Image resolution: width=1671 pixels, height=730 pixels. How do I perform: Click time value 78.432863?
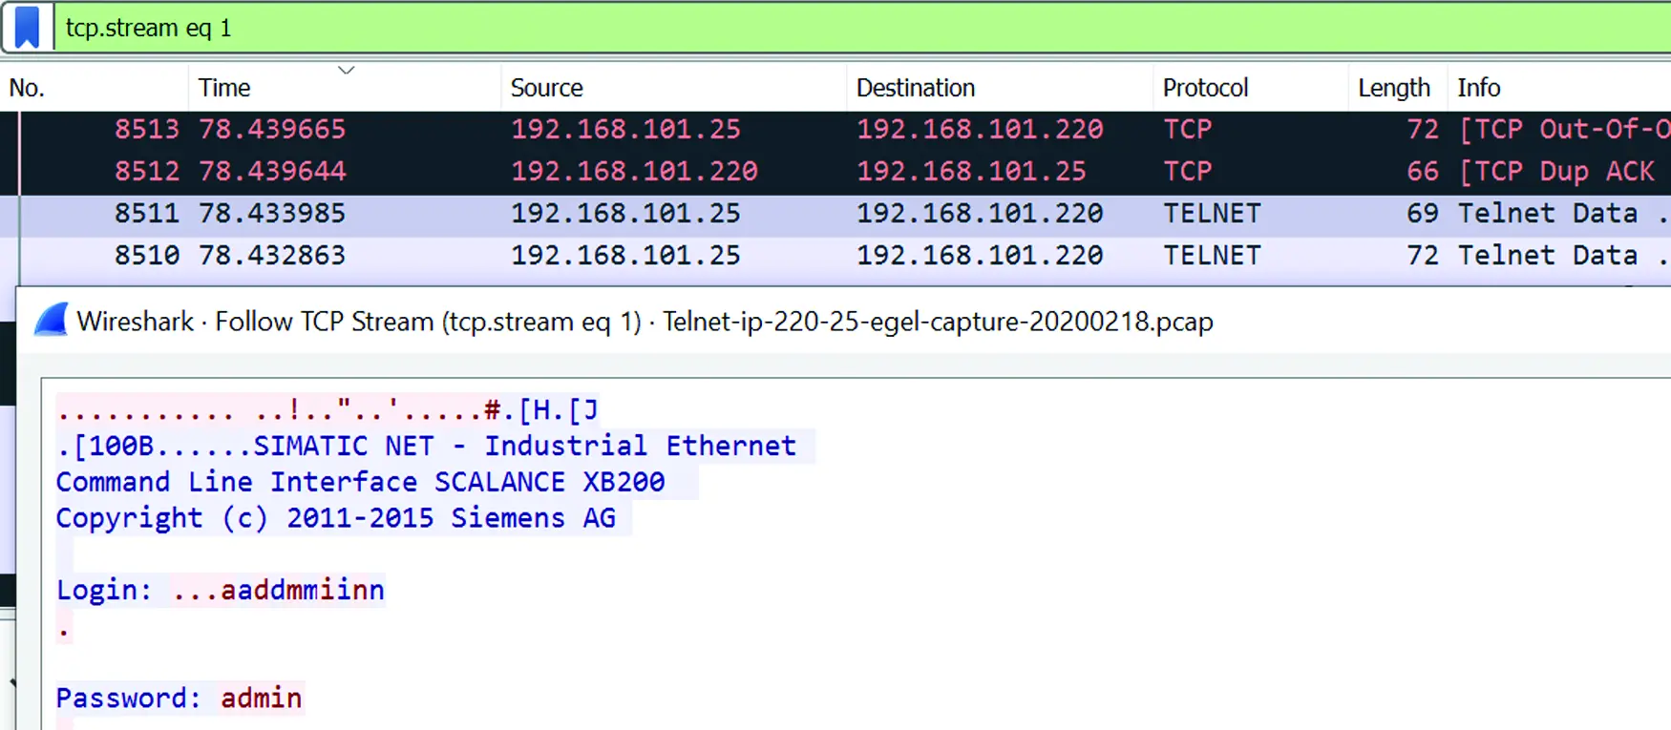(x=272, y=255)
